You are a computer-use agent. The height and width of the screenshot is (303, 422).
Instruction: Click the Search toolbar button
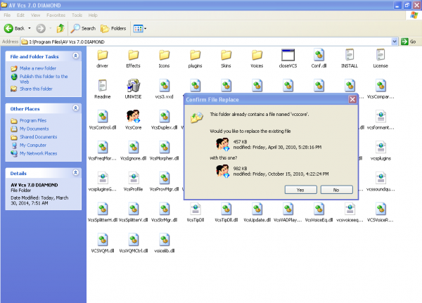[84, 28]
